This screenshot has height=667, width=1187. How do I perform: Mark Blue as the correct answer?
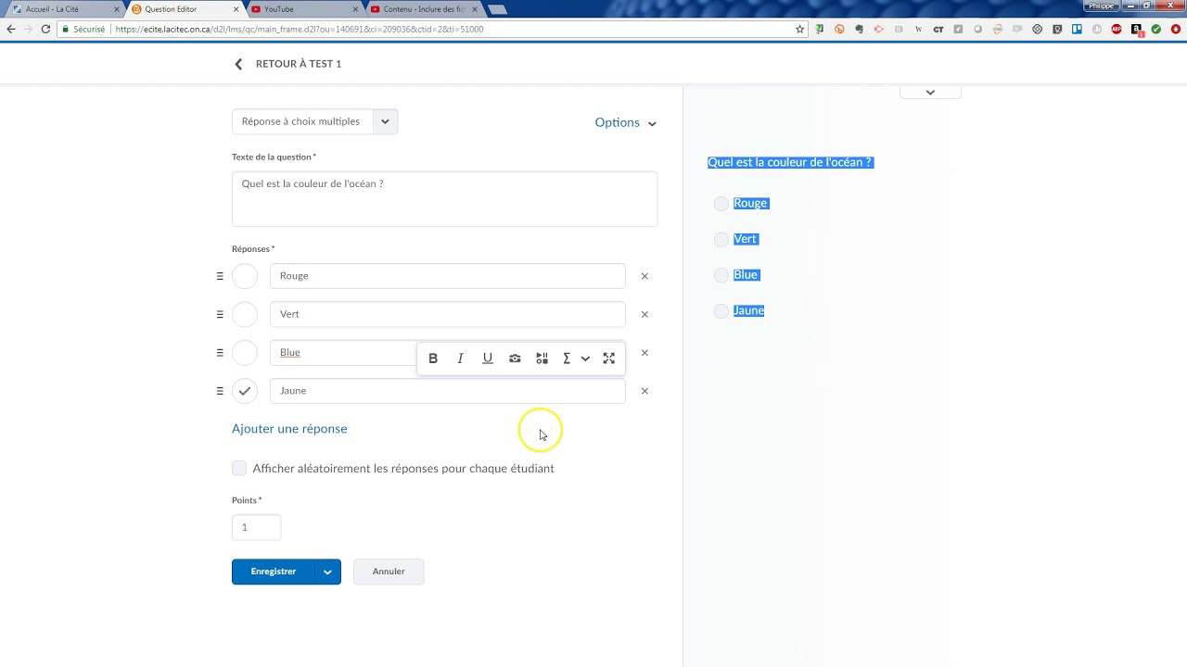tap(245, 352)
